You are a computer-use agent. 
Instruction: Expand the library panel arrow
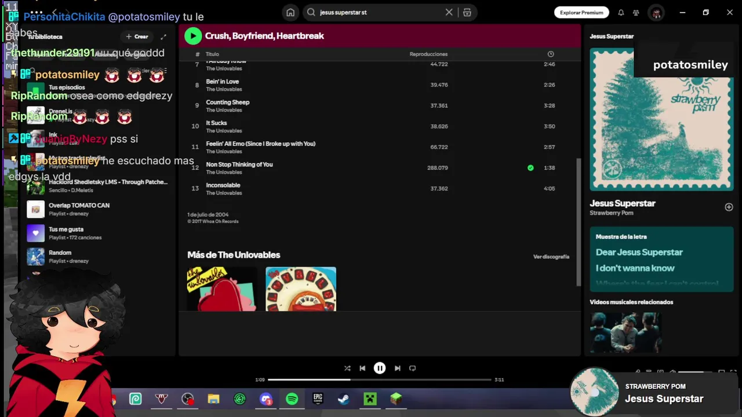[163, 36]
